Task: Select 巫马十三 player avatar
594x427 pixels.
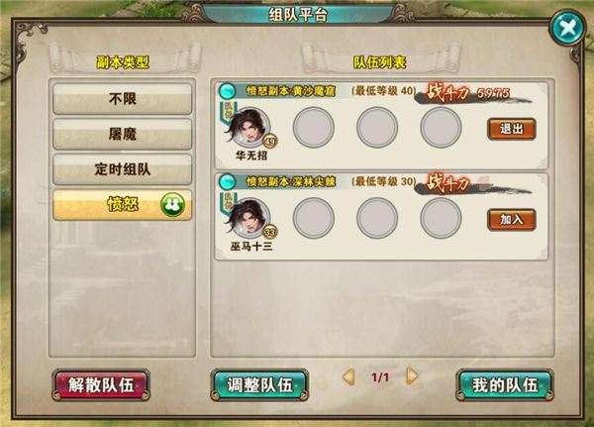Action: point(249,218)
